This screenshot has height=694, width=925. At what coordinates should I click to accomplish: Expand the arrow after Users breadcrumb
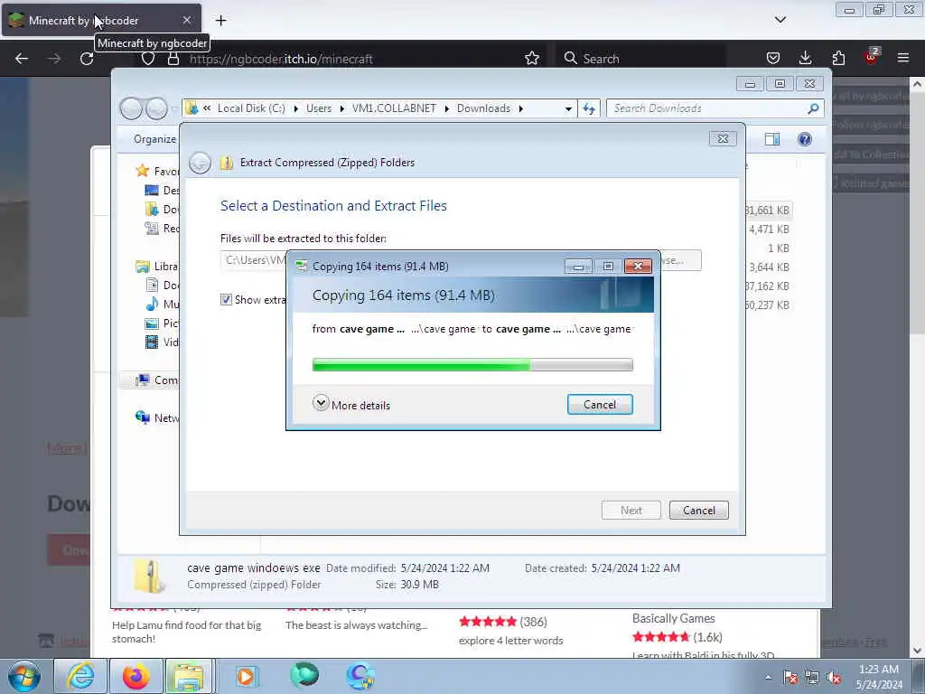tap(341, 108)
